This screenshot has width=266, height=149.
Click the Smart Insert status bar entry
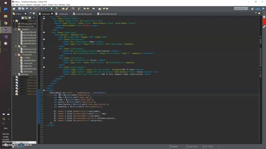(x=192, y=147)
